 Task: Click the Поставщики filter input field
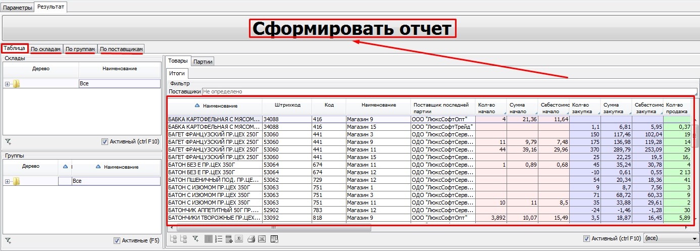[x=448, y=92]
